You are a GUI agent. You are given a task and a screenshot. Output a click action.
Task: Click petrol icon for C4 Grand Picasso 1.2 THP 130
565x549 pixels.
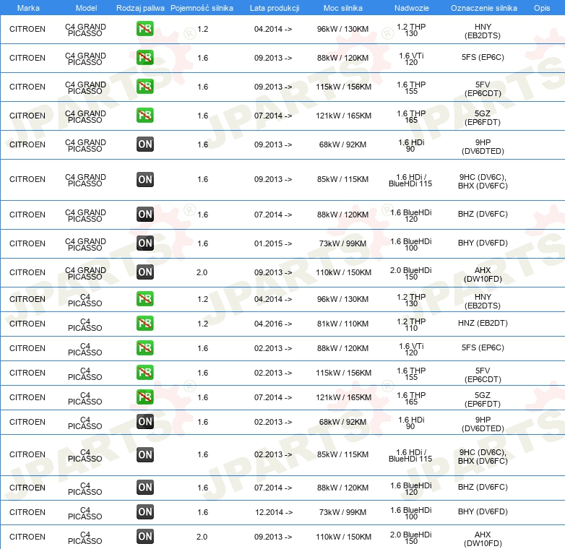coord(145,29)
